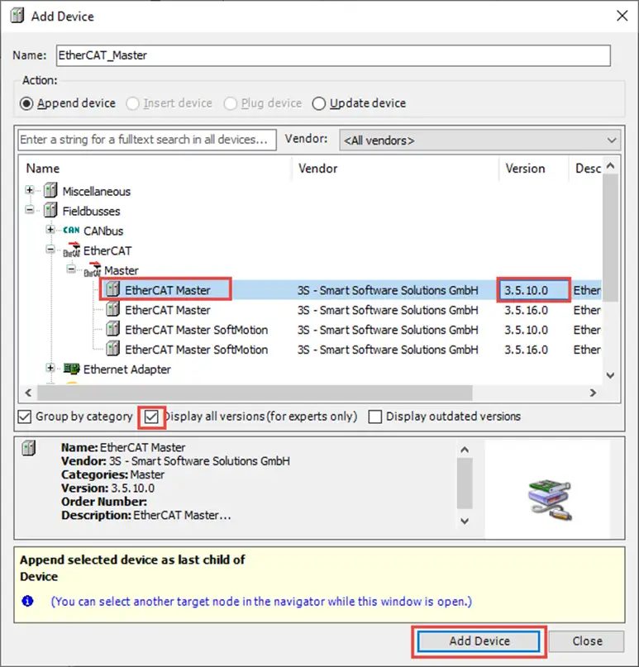This screenshot has height=667, width=639.
Task: Select the Append device radio button
Action: 26,103
